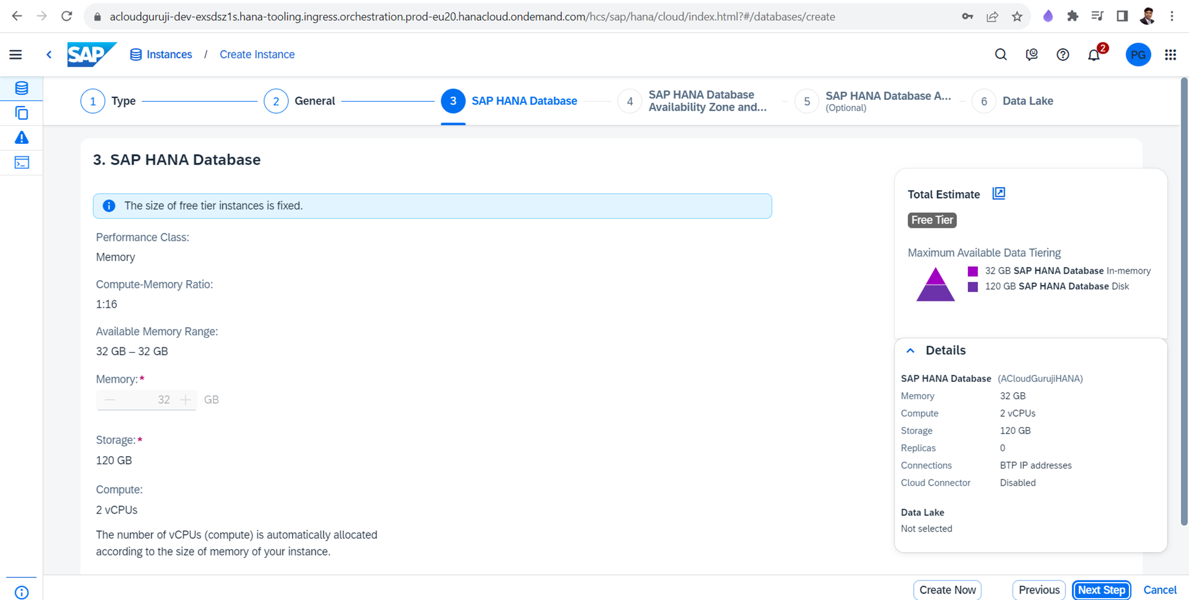This screenshot has width=1189, height=600.
Task: Collapse the Details section chevron
Action: click(910, 351)
